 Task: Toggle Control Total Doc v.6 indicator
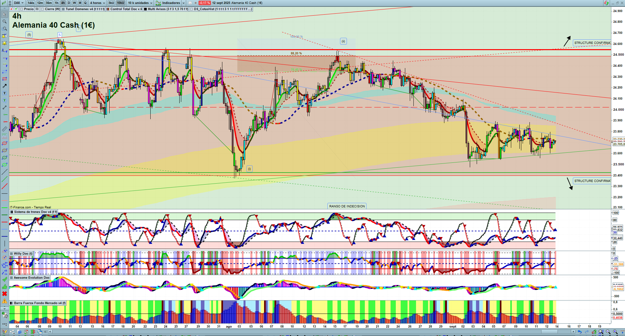tap(108, 9)
